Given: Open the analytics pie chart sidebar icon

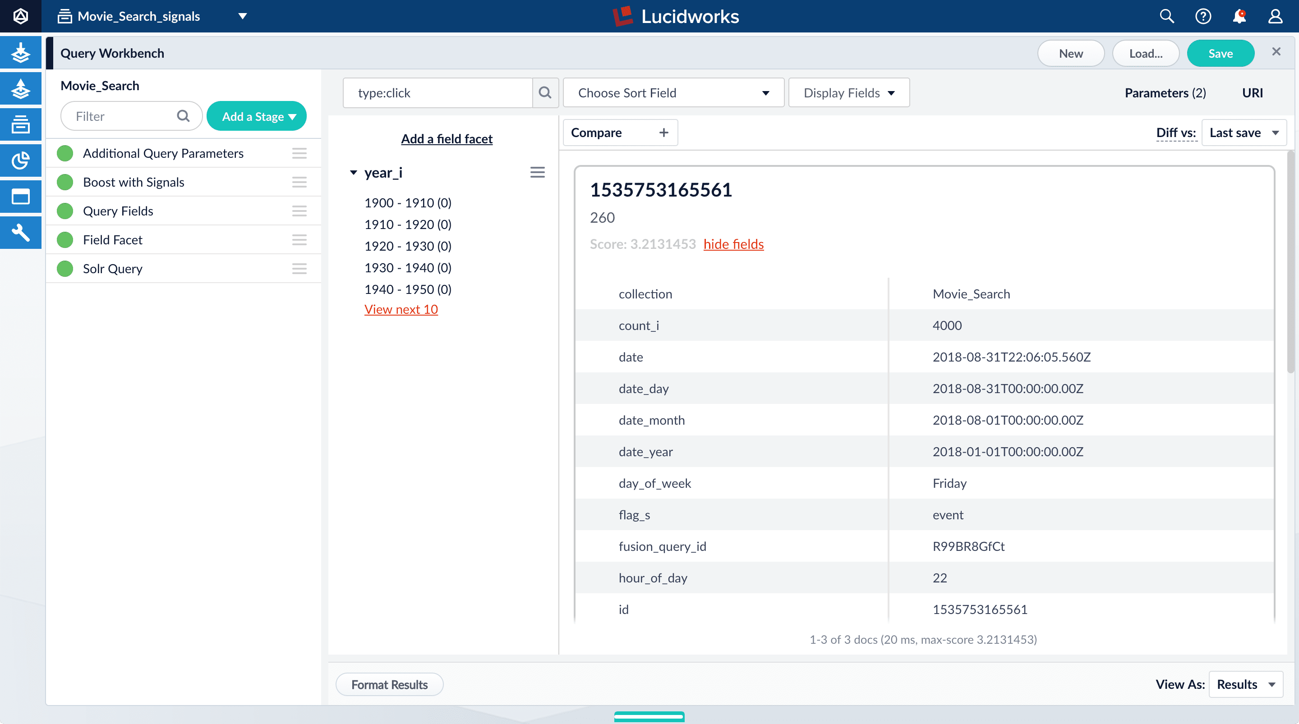Looking at the screenshot, I should point(21,160).
